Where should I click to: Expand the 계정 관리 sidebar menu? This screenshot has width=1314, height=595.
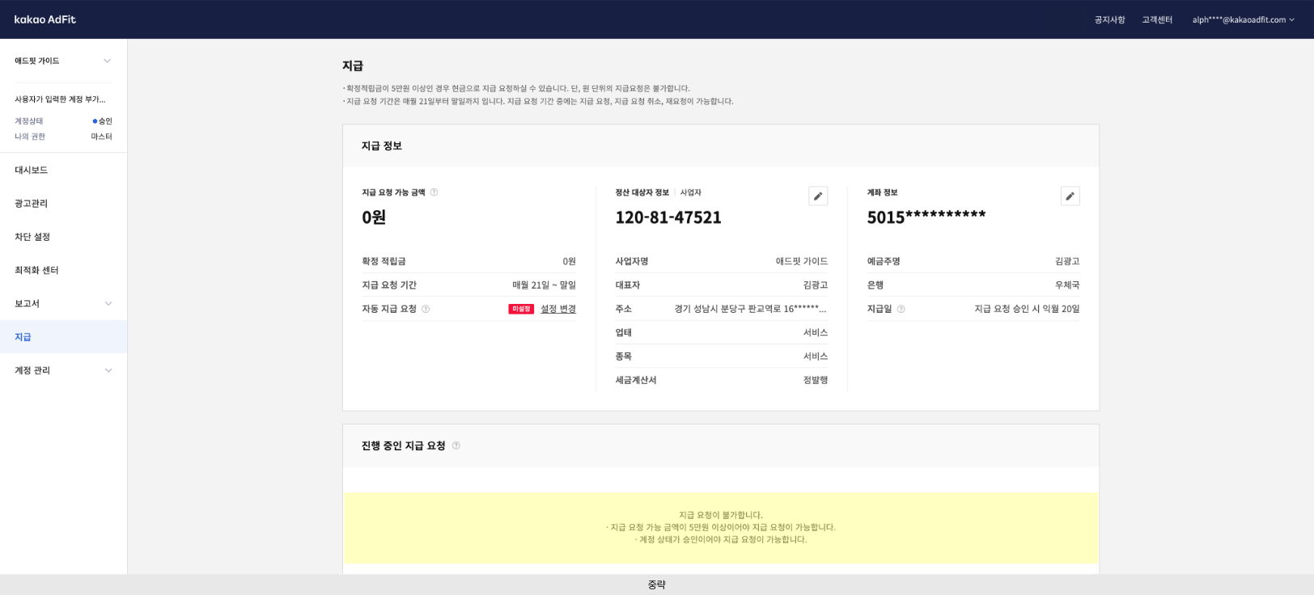[108, 370]
